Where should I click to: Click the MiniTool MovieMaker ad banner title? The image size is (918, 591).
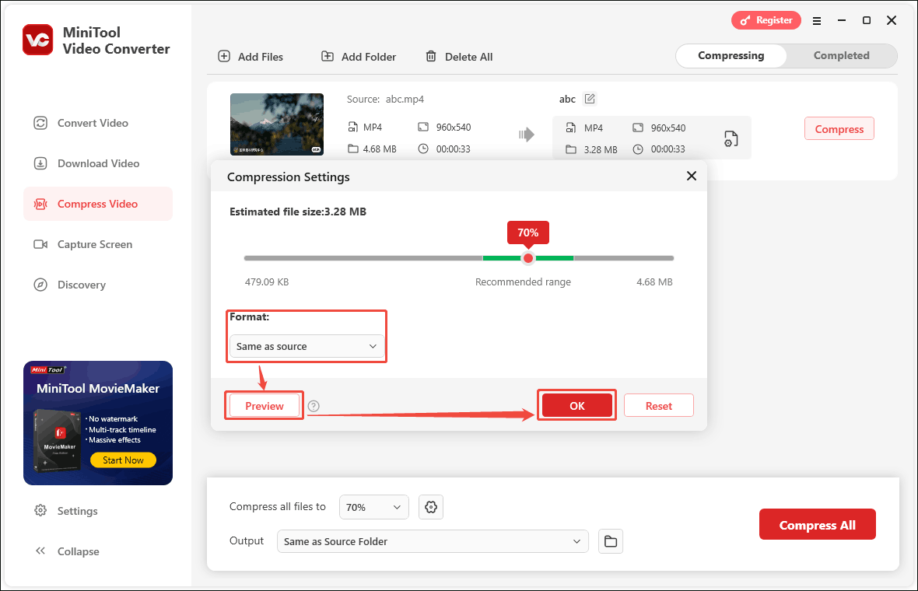click(98, 389)
